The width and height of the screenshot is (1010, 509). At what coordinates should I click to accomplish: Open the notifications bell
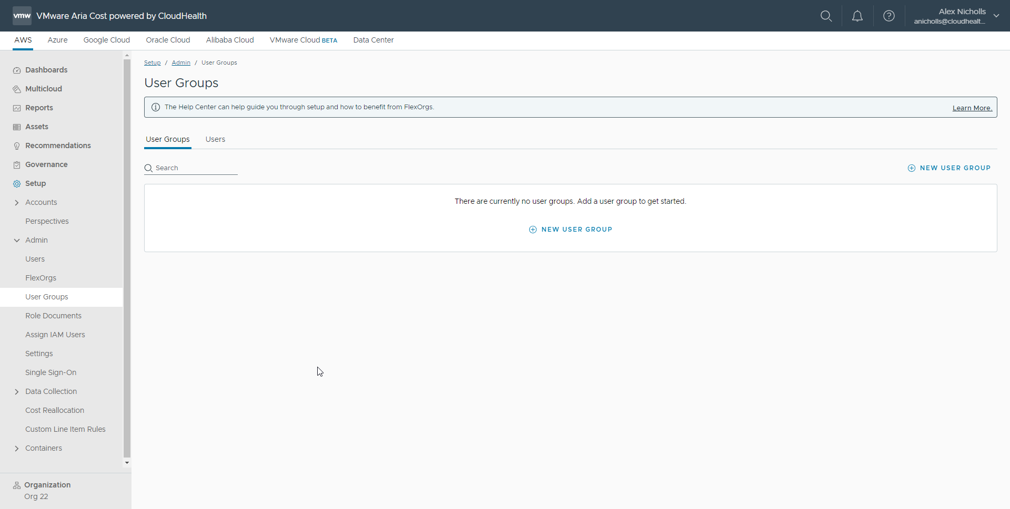[x=857, y=16]
